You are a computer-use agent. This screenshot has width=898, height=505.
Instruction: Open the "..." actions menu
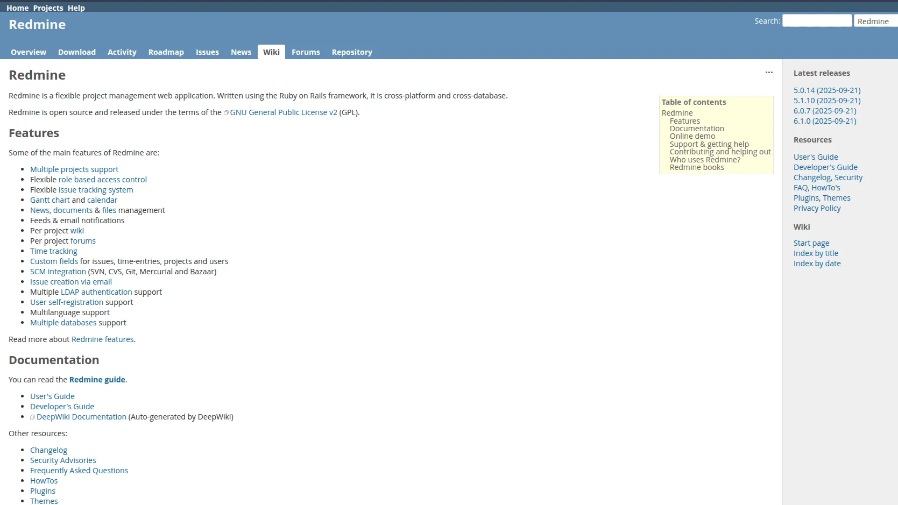coord(768,72)
